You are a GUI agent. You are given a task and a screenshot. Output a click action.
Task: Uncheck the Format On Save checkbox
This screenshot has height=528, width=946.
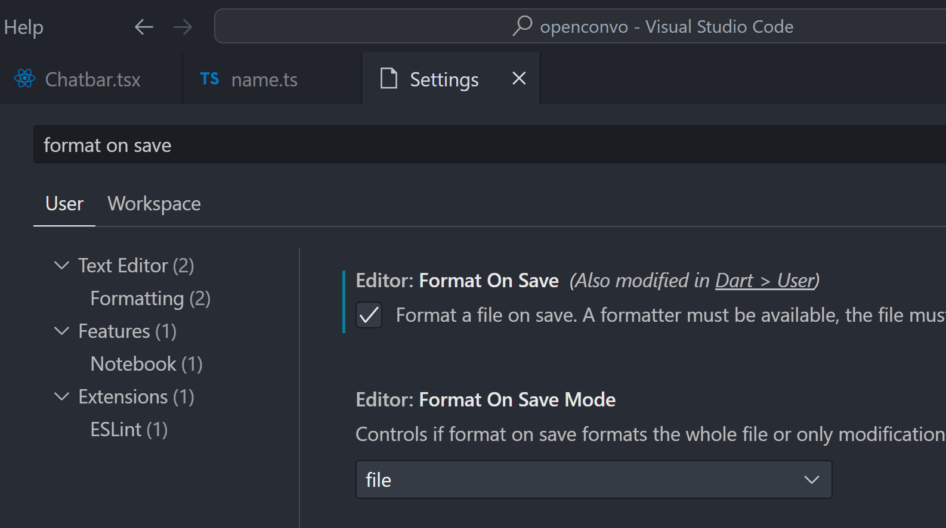[369, 315]
